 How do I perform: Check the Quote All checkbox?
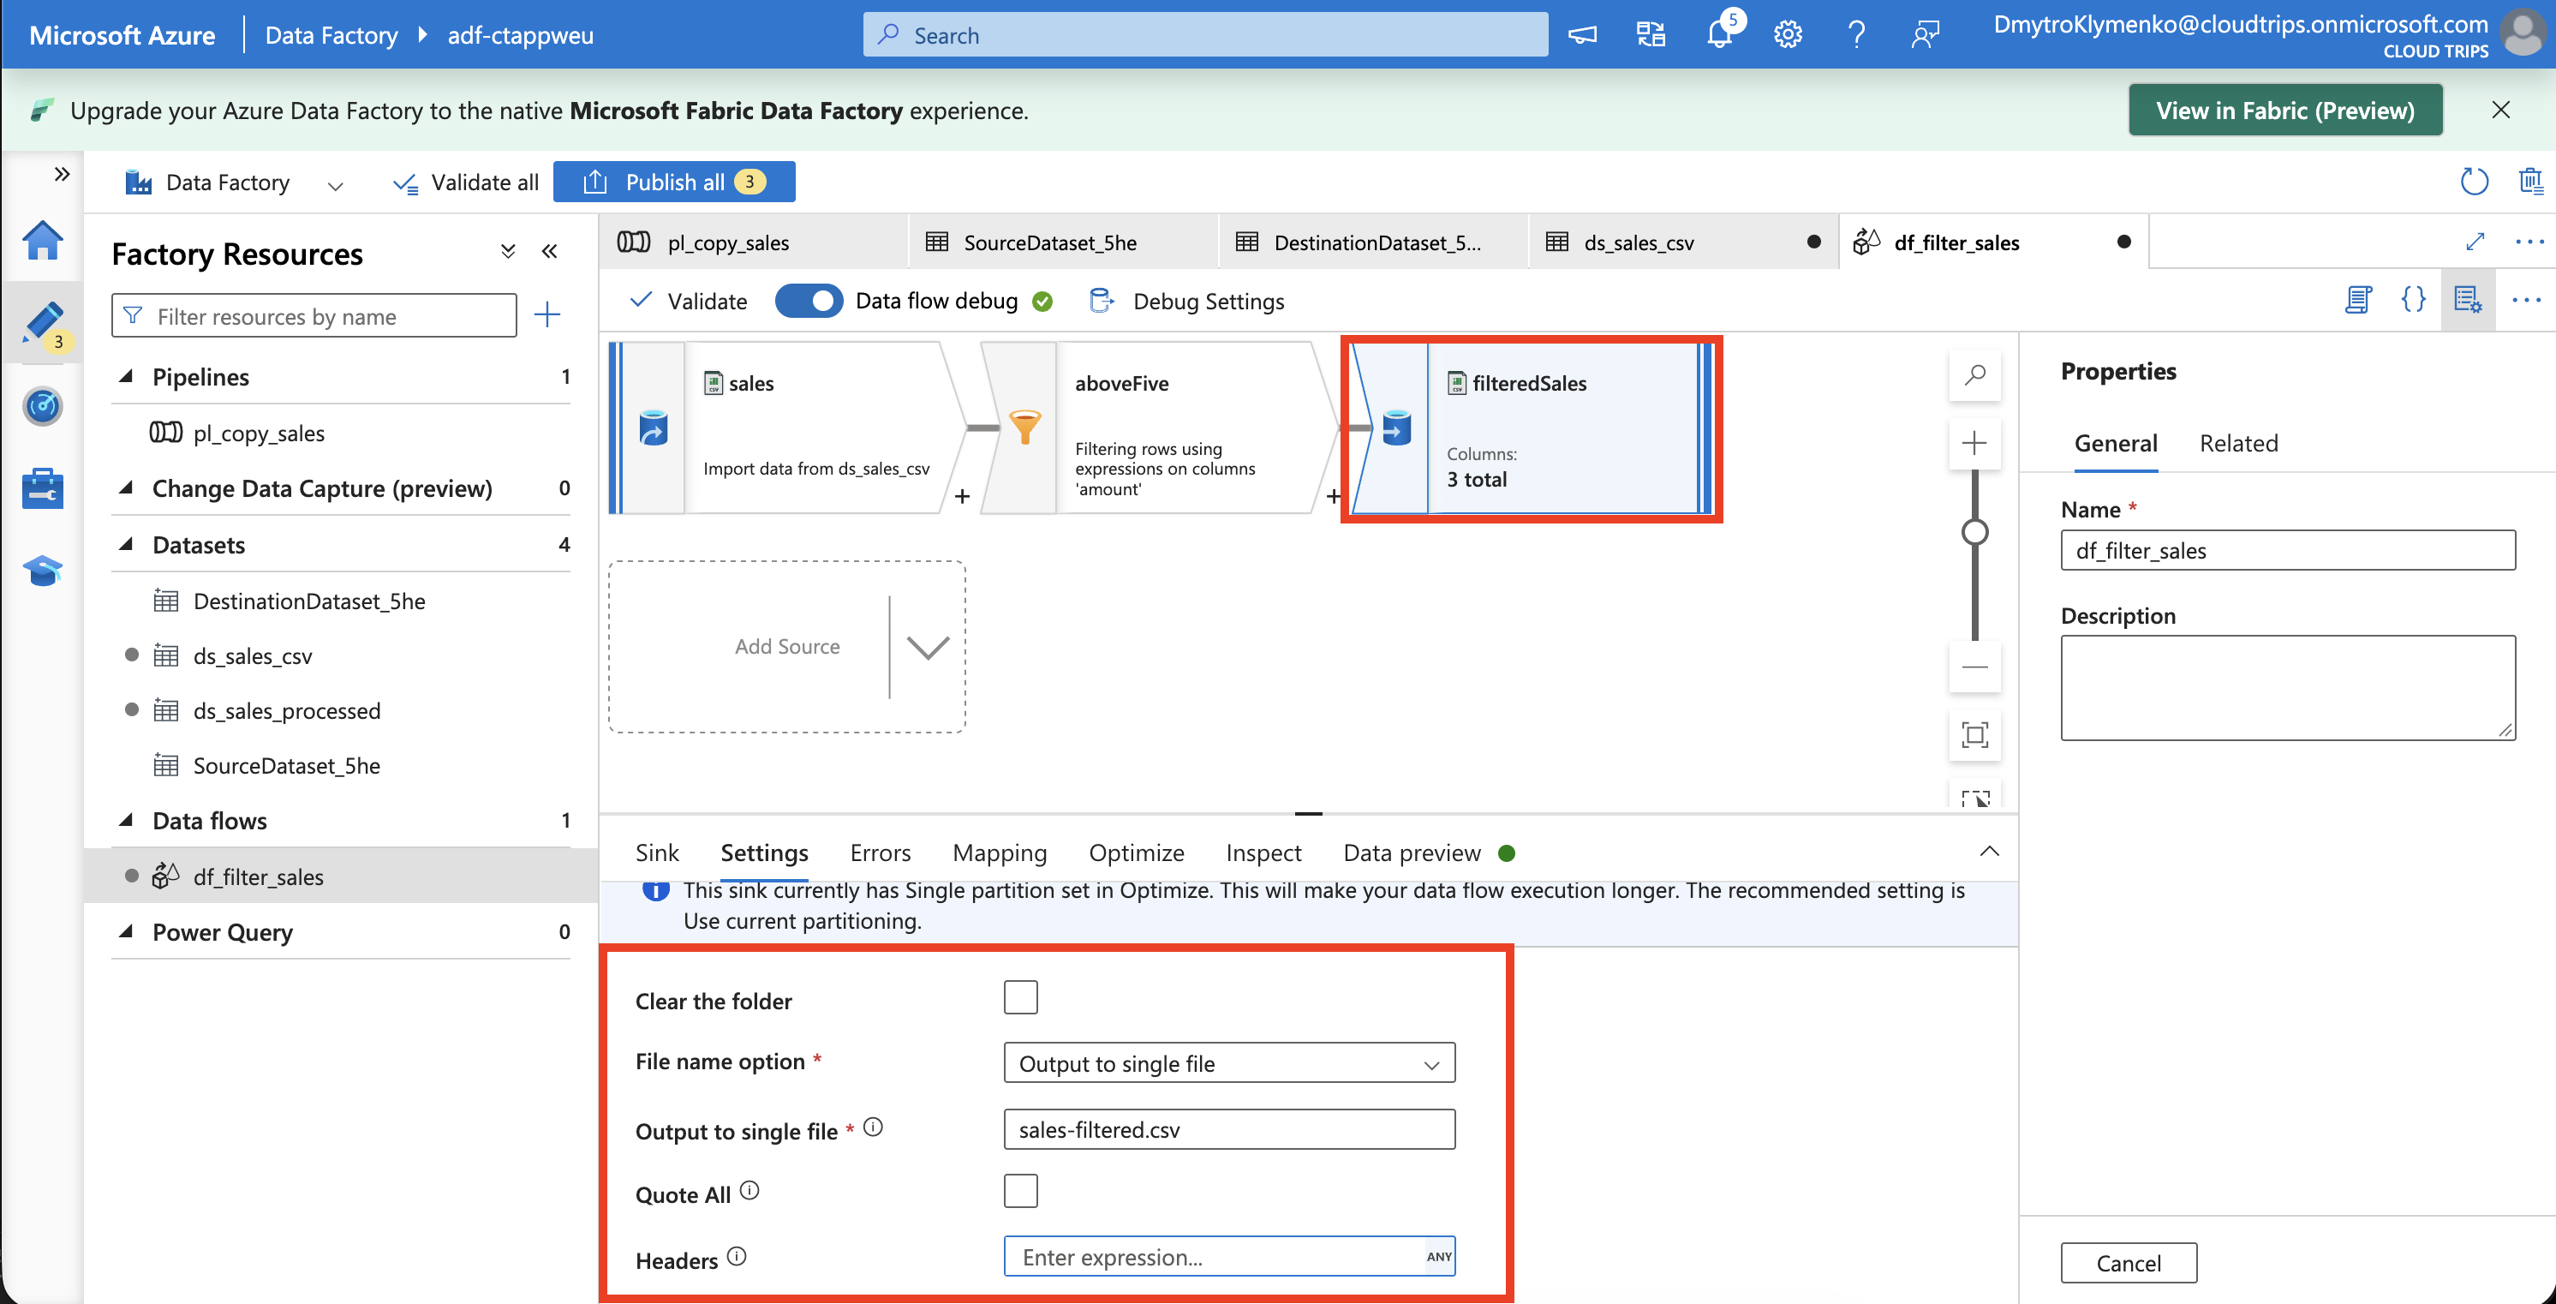(x=1020, y=1191)
